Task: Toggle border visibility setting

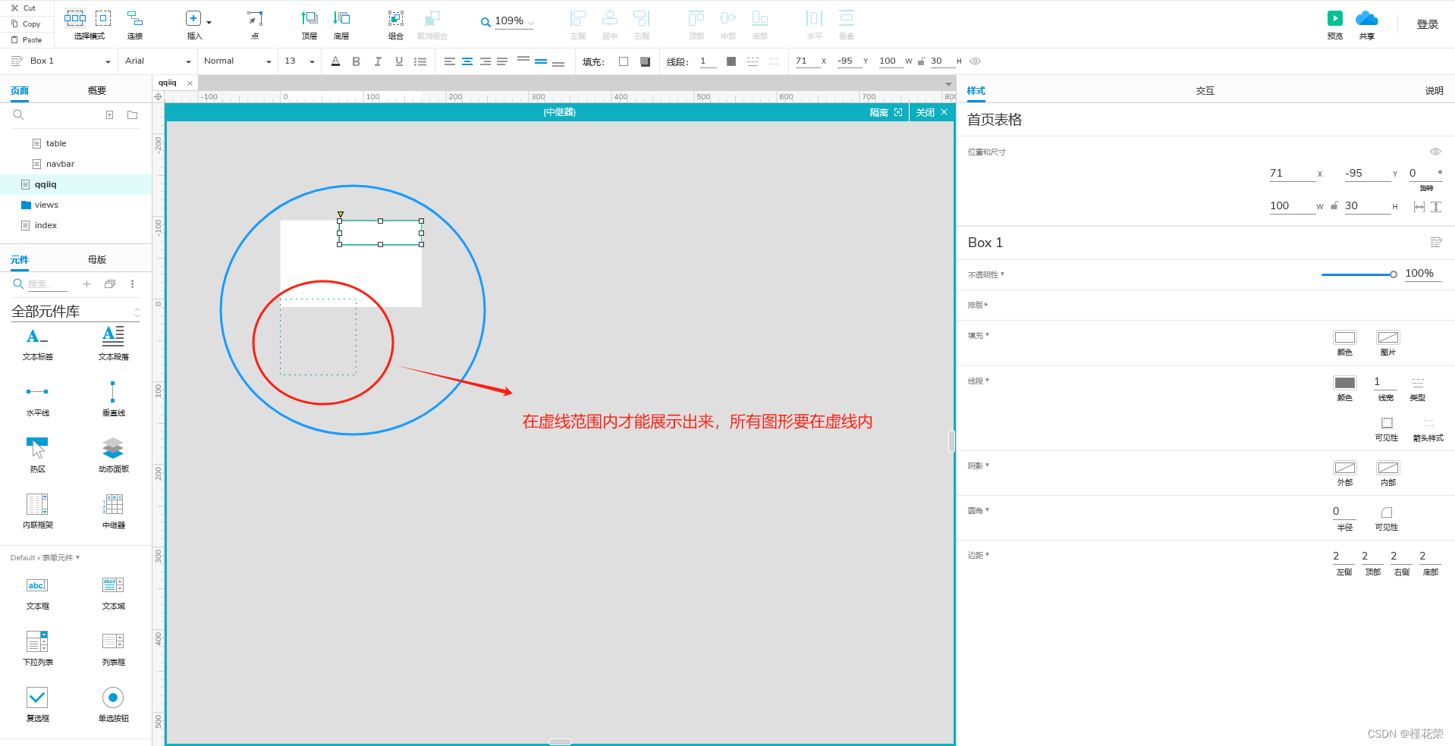Action: (x=1387, y=428)
